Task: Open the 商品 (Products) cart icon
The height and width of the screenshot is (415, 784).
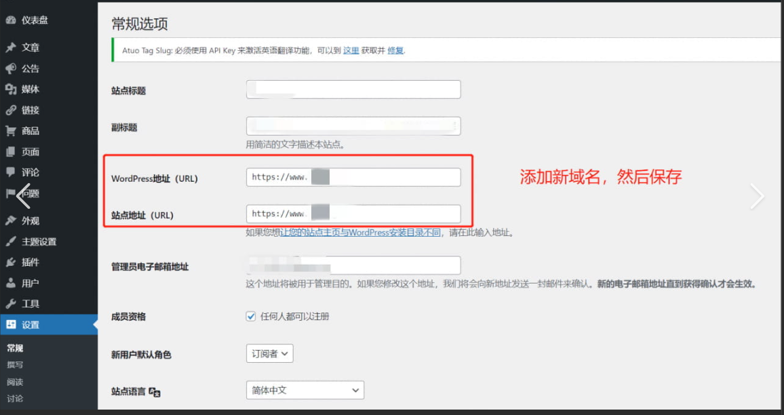Action: [10, 131]
